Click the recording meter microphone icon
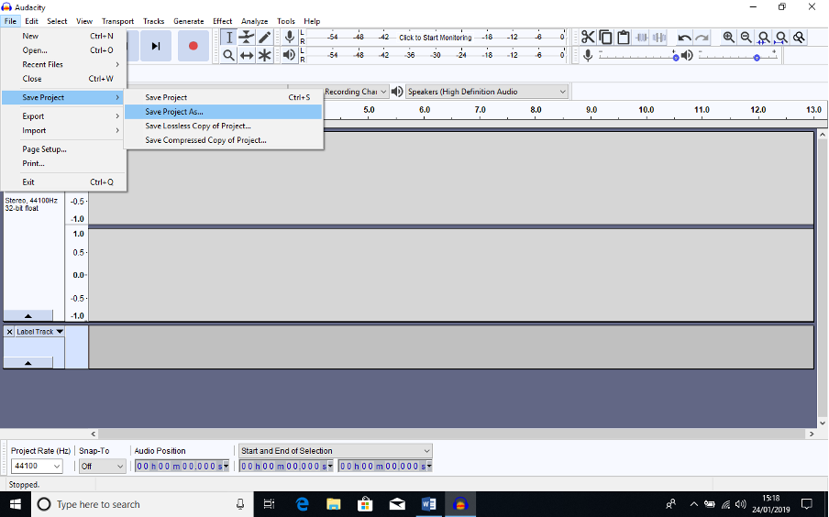829x517 pixels. click(289, 37)
